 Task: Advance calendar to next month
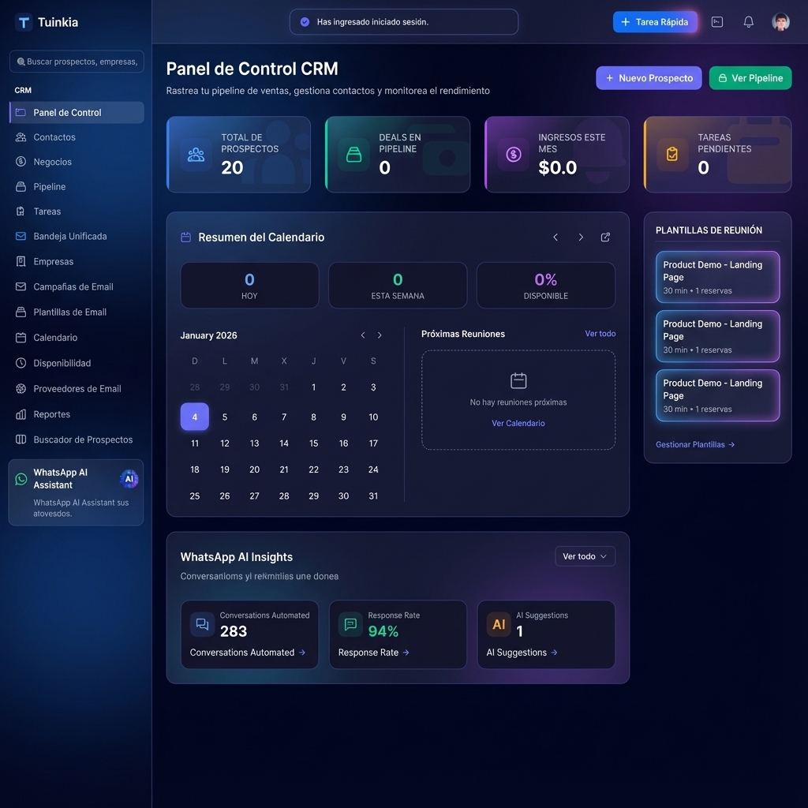pyautogui.click(x=380, y=335)
